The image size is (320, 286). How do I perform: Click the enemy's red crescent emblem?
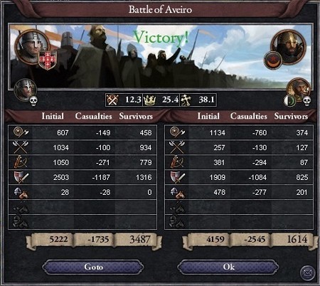(x=273, y=60)
